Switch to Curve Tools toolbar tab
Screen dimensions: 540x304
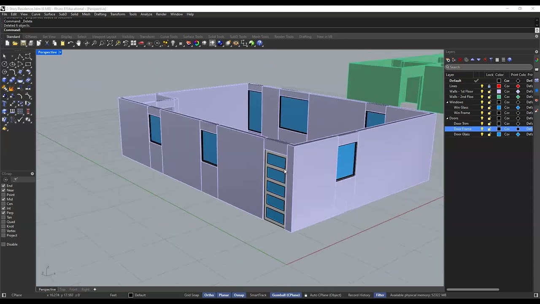(x=169, y=37)
